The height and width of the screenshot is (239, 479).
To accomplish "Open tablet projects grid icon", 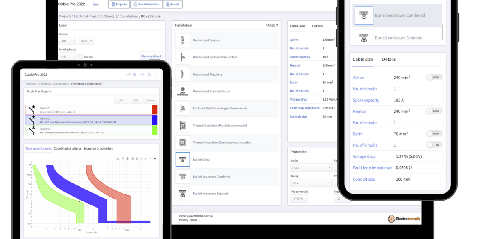I will coord(135,75).
